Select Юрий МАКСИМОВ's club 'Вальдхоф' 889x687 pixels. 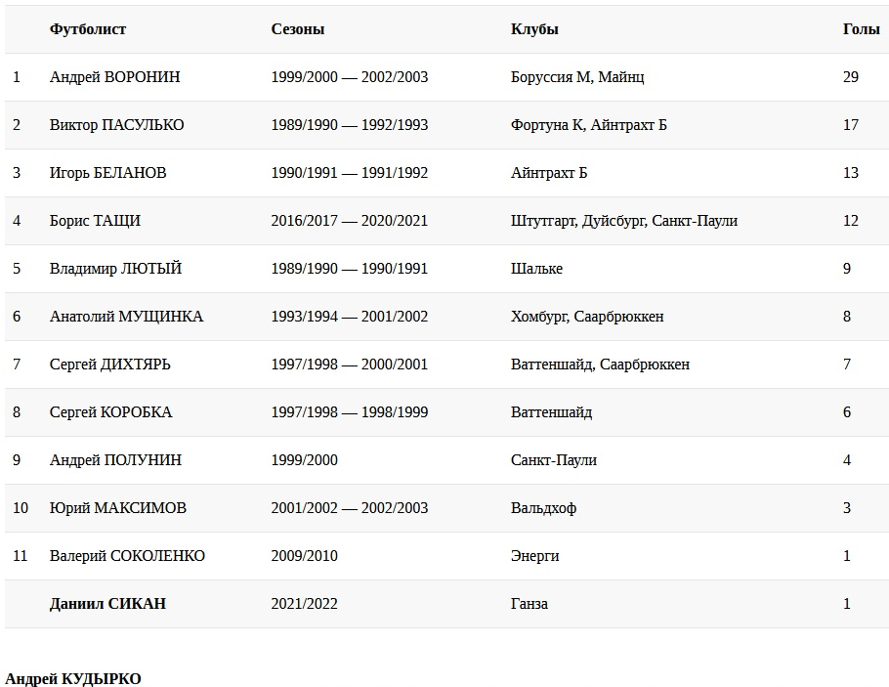point(543,508)
